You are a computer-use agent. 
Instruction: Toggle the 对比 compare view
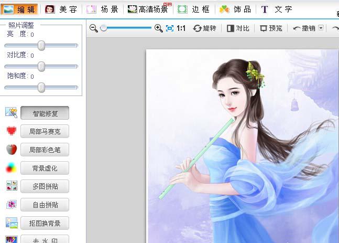tap(238, 28)
